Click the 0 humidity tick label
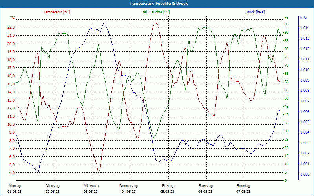314x196 pixels. tap(286, 181)
